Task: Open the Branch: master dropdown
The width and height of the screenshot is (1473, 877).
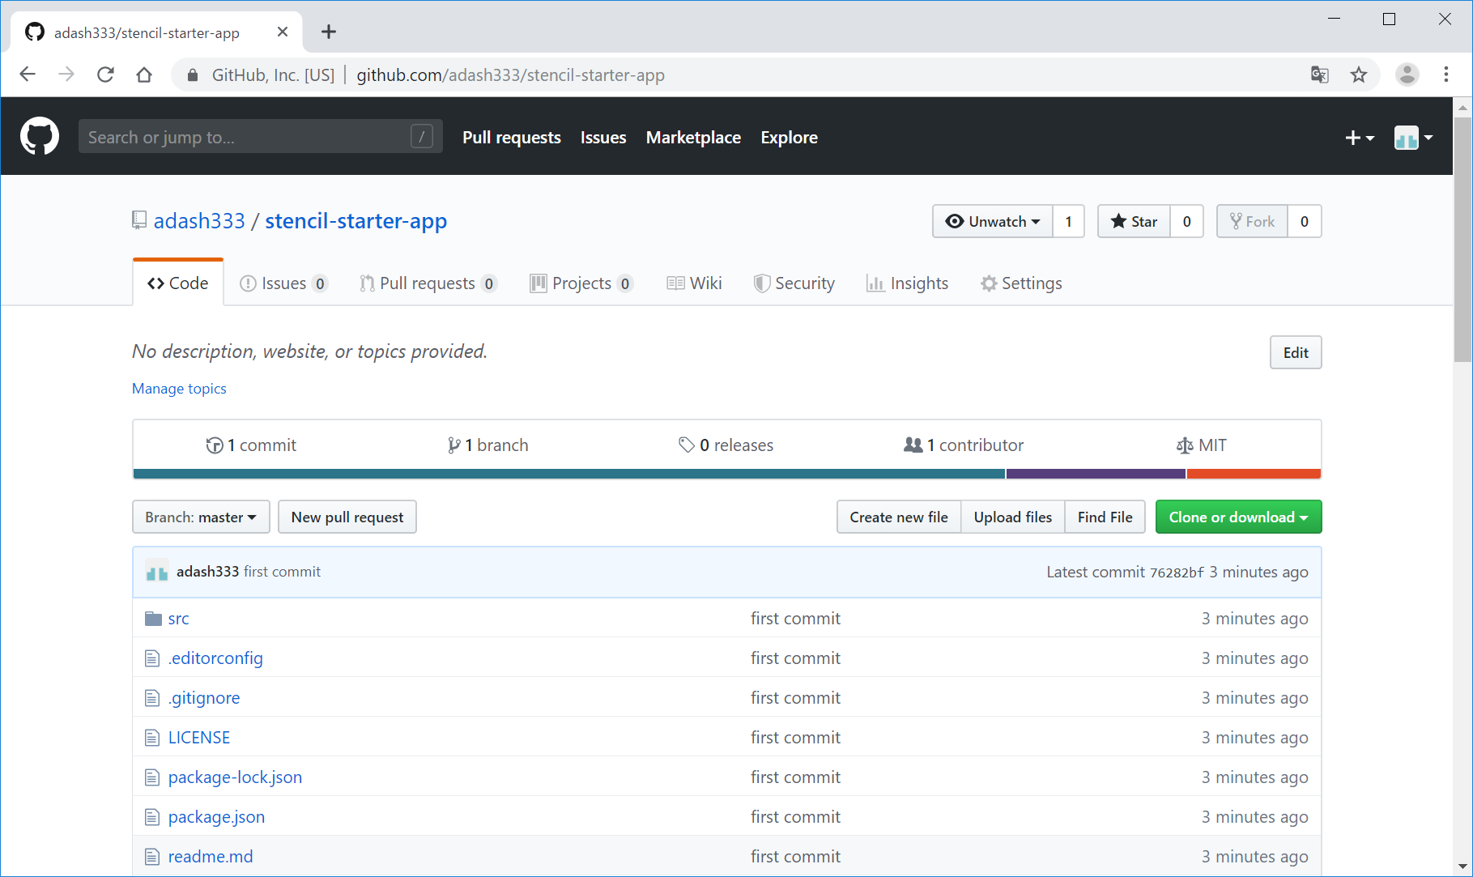Action: click(201, 517)
